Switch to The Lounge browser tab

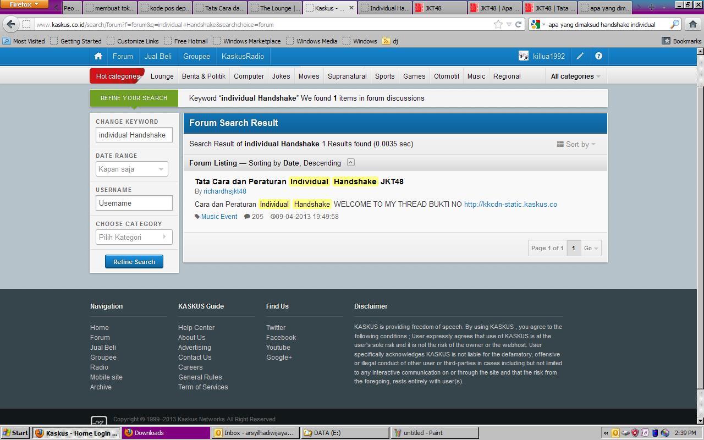coord(275,8)
